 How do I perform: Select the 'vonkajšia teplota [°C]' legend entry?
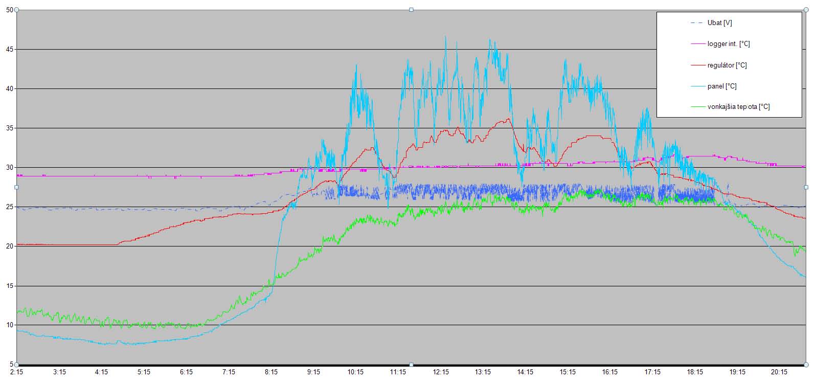pyautogui.click(x=739, y=107)
